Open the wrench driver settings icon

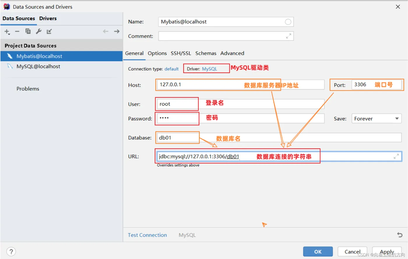(38, 31)
